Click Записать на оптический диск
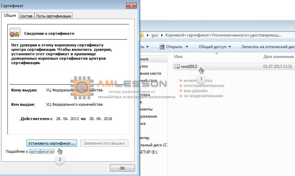The image size is (295, 176). (268, 47)
